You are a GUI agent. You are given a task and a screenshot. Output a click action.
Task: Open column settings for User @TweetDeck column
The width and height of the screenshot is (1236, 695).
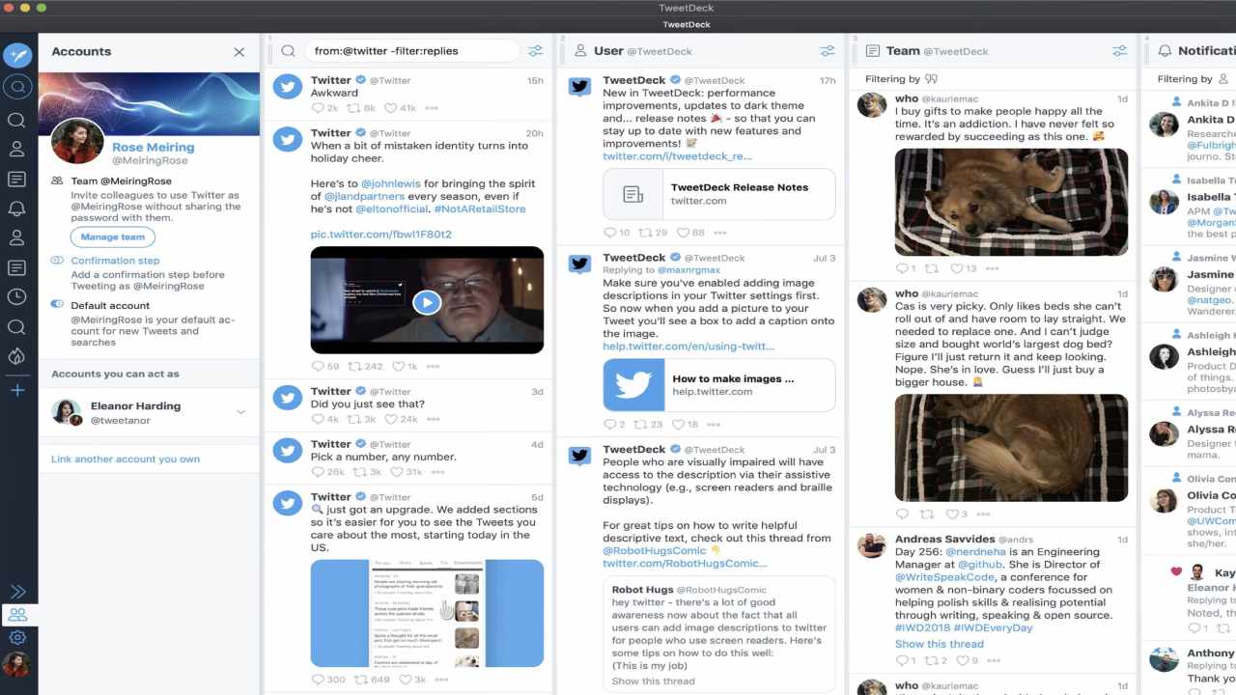point(828,51)
